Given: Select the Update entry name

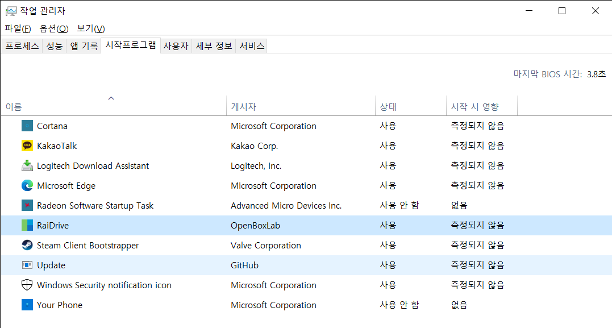Looking at the screenshot, I should 51,265.
